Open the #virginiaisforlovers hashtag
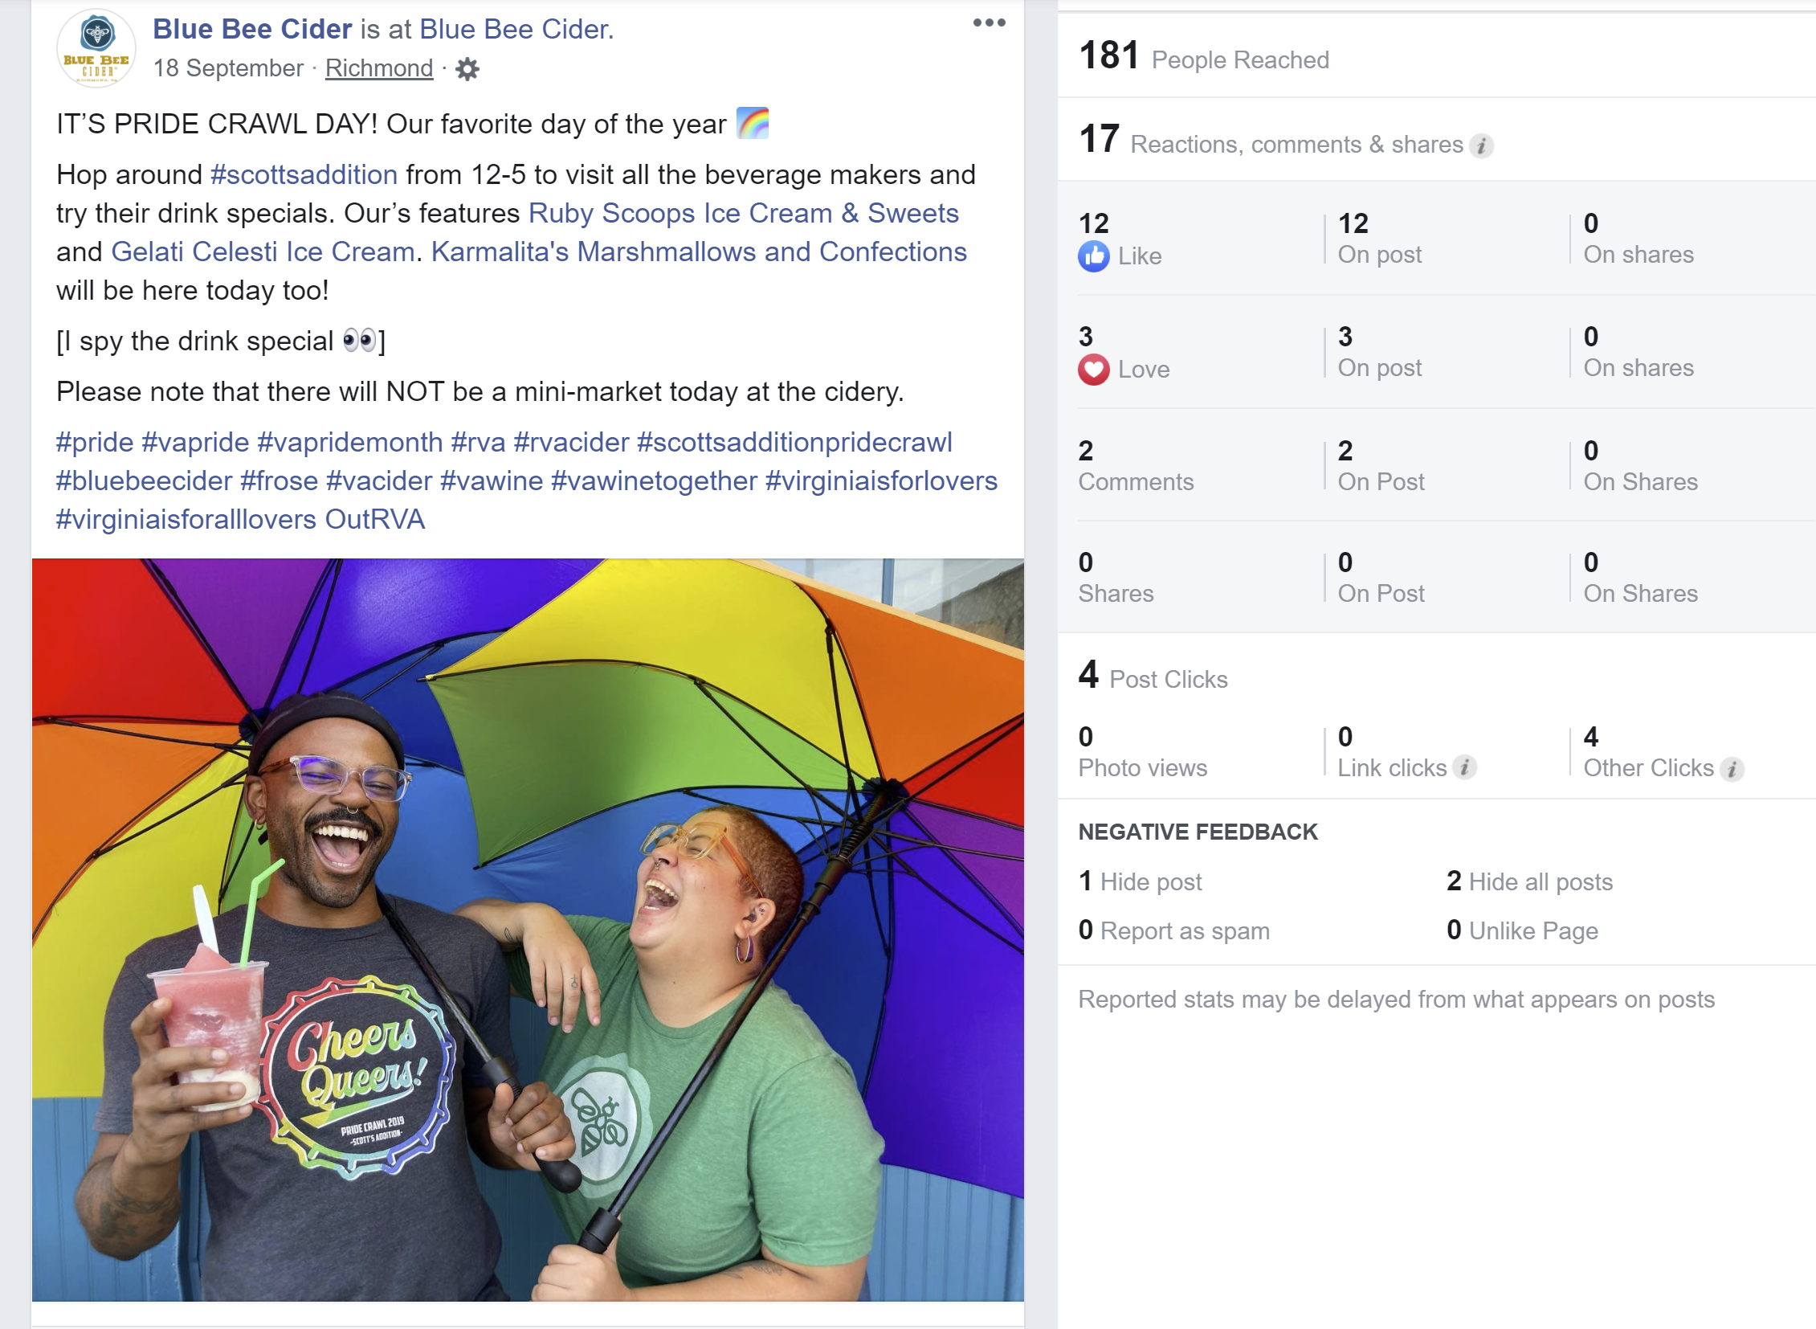The width and height of the screenshot is (1816, 1329). tap(881, 481)
